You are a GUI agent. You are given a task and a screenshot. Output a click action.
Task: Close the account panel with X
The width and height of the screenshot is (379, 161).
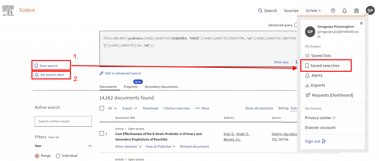[x=361, y=23]
